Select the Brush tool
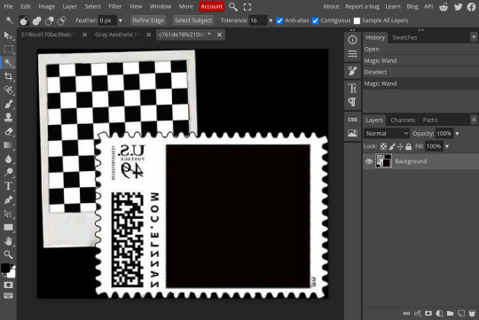Viewport: 479px width, 320px height. point(8,104)
